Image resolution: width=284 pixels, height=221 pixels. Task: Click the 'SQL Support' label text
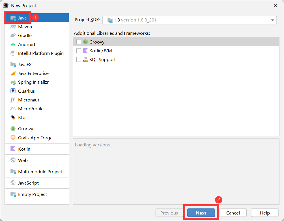pos(102,60)
